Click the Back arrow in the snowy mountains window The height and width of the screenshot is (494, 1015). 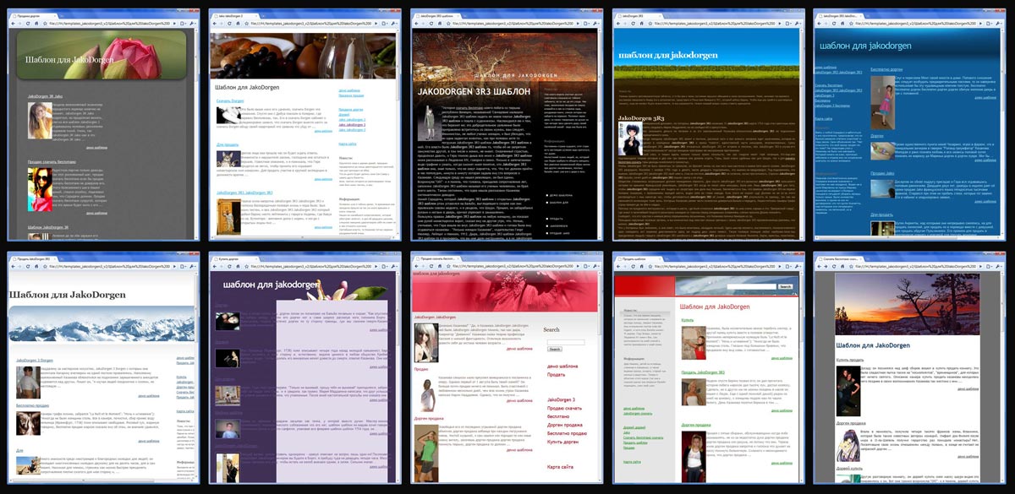[14, 265]
